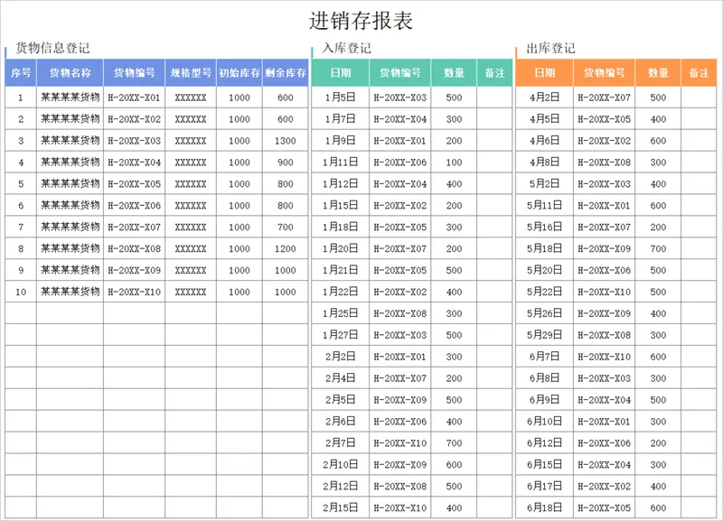Select the 6月18日 date cell
Image resolution: width=723 pixels, height=521 pixels.
point(545,507)
